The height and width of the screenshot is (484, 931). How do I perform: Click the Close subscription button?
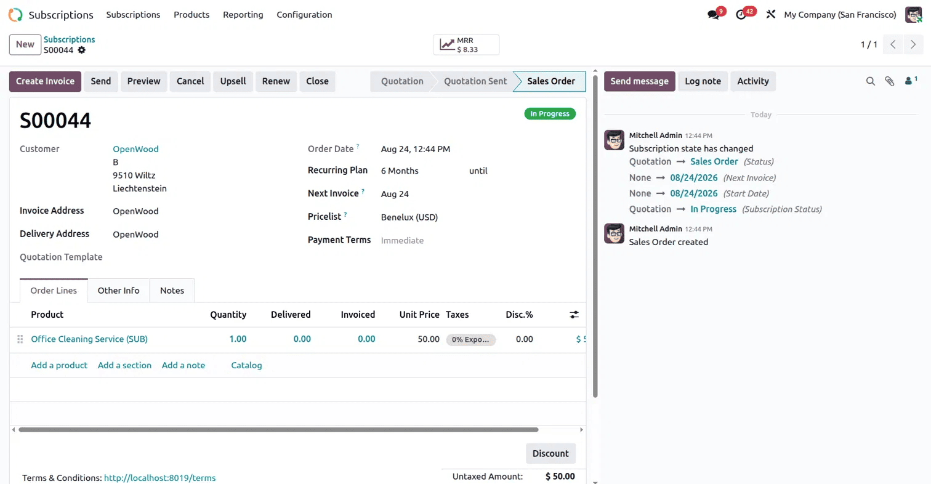pos(318,81)
